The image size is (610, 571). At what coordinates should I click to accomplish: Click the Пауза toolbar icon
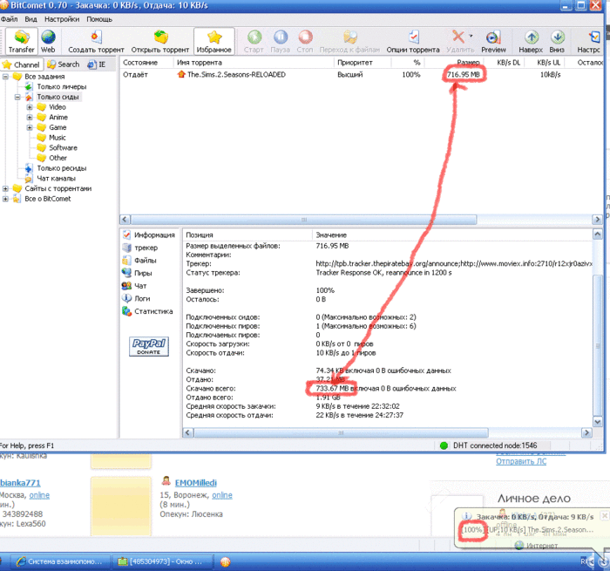pyautogui.click(x=280, y=41)
